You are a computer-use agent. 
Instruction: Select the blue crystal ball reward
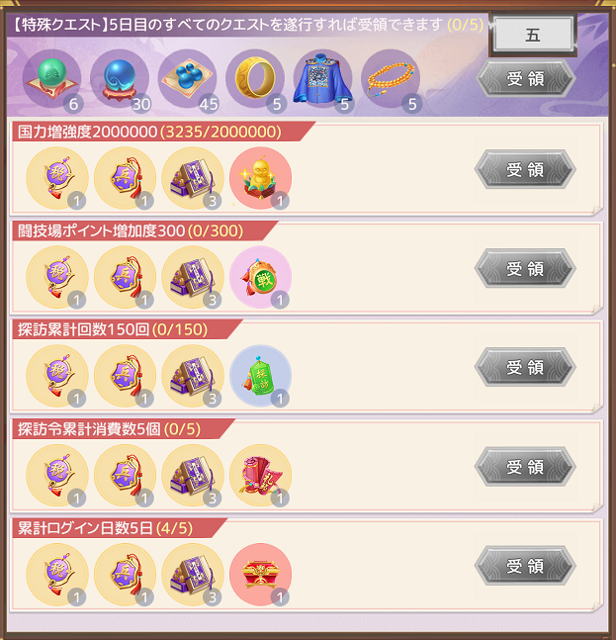coord(120,79)
